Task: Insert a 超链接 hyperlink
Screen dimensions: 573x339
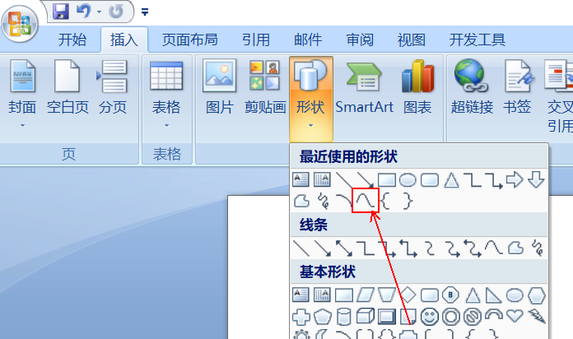Action: pos(472,87)
